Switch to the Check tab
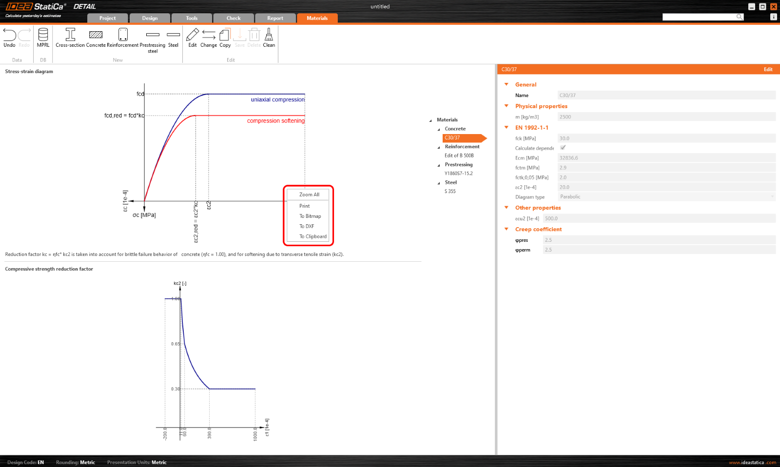This screenshot has width=780, height=467. (x=234, y=18)
